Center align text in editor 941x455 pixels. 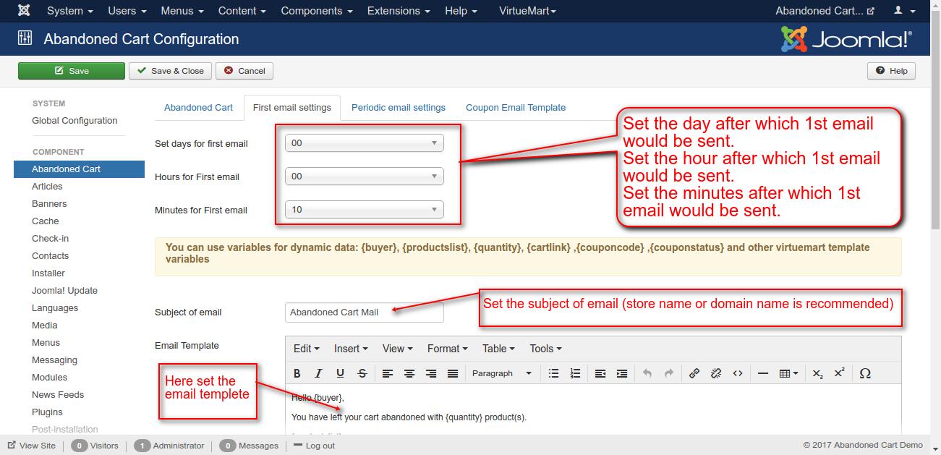[x=409, y=373]
